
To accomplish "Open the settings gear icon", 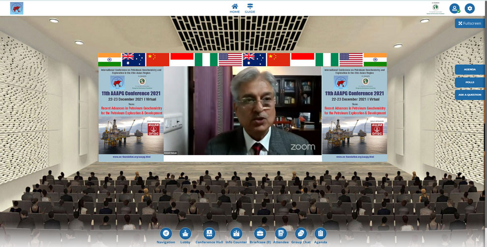I will pyautogui.click(x=470, y=8).
